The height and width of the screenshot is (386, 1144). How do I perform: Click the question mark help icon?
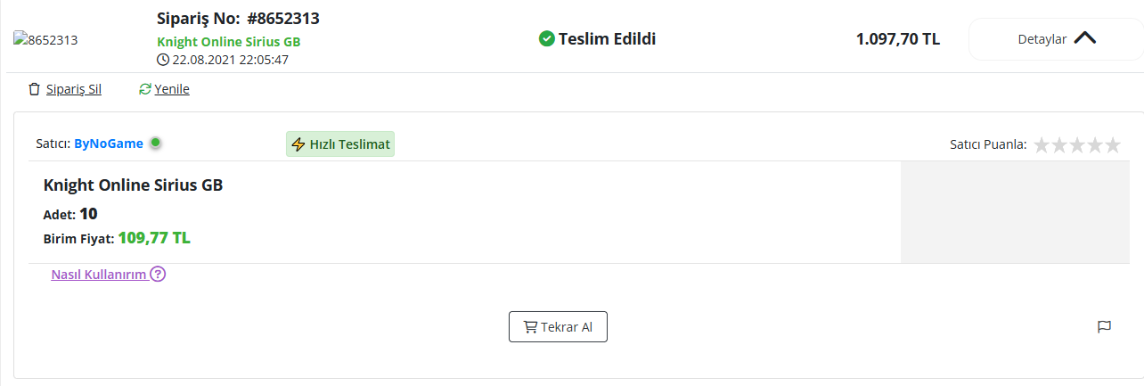click(158, 274)
